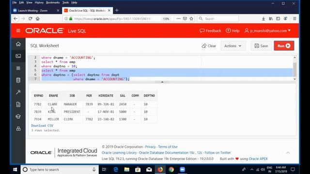Viewport: 310px width, 174px height.
Task: Click the footer back-to-top chevron
Action: coord(288,153)
